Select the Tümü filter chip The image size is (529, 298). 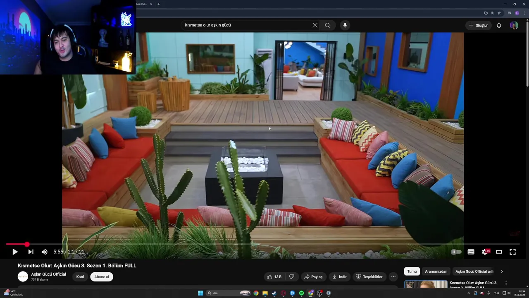click(412, 272)
